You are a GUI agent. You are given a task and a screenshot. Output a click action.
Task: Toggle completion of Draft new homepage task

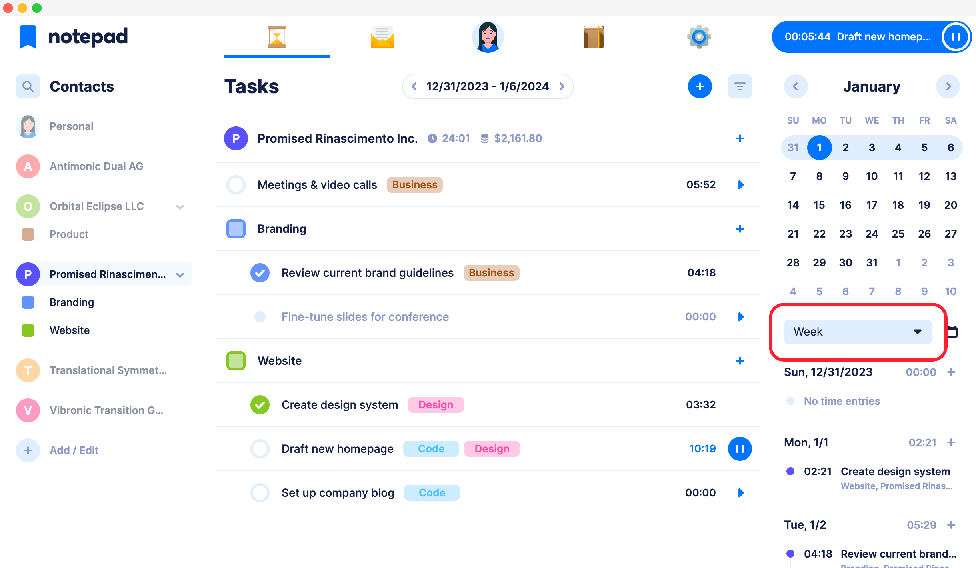point(260,448)
